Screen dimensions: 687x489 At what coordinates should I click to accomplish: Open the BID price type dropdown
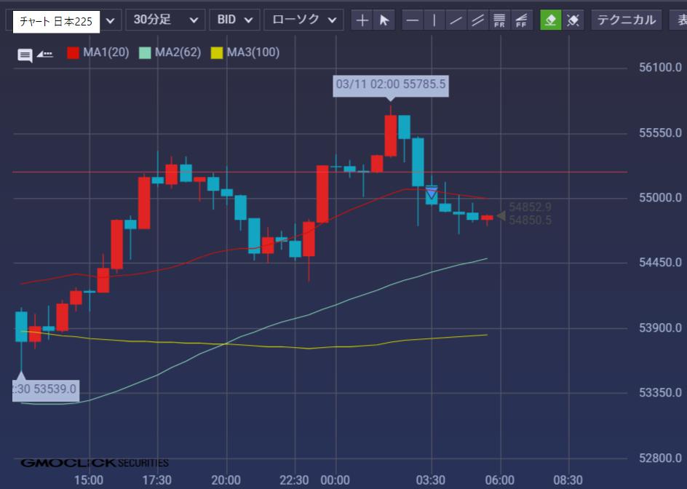234,20
